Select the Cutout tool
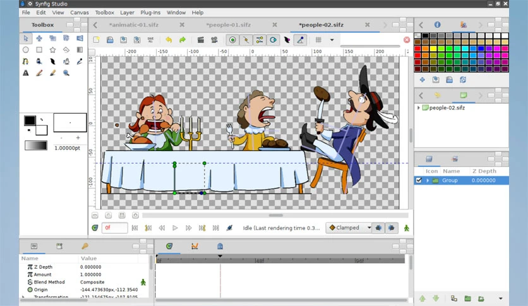The width and height of the screenshot is (528, 306). pos(66,61)
